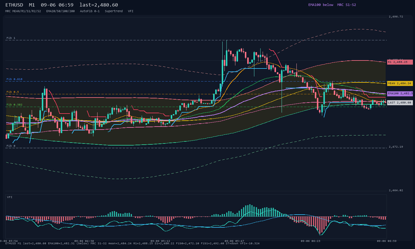
Task: Click the M1 timeframe in the header title
Action: [32, 5]
